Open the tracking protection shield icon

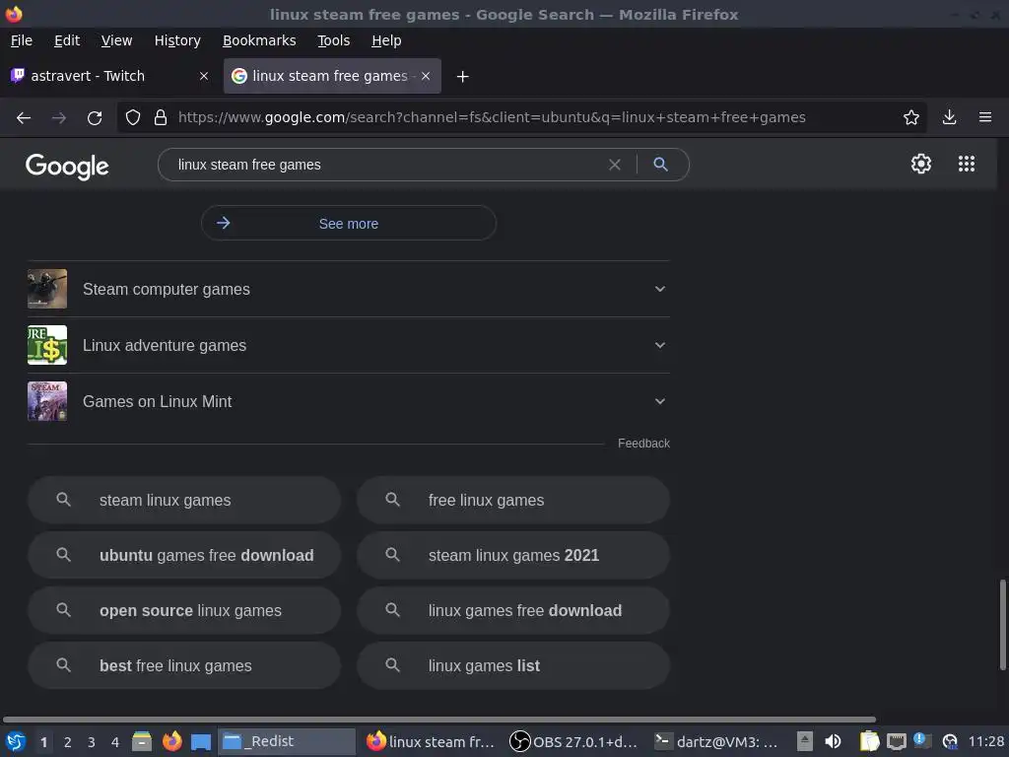(x=133, y=118)
